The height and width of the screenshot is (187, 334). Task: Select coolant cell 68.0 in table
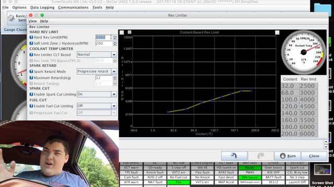pos(290,92)
